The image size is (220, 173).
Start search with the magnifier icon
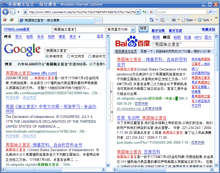(210, 12)
